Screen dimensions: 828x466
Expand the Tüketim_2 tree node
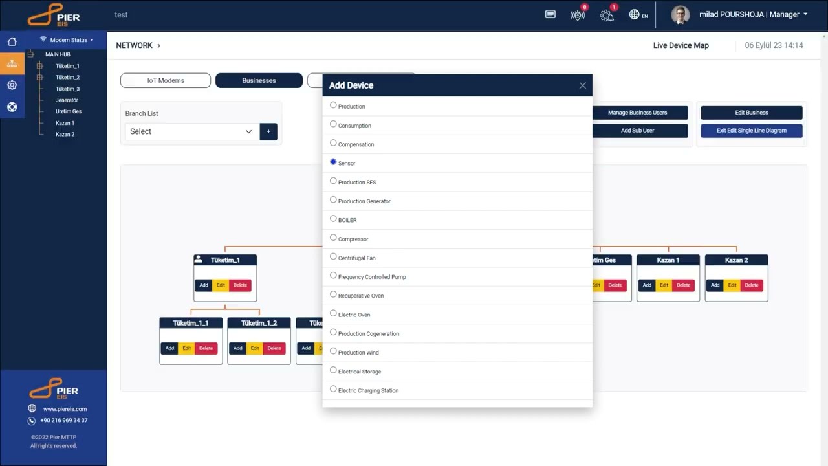pos(39,77)
